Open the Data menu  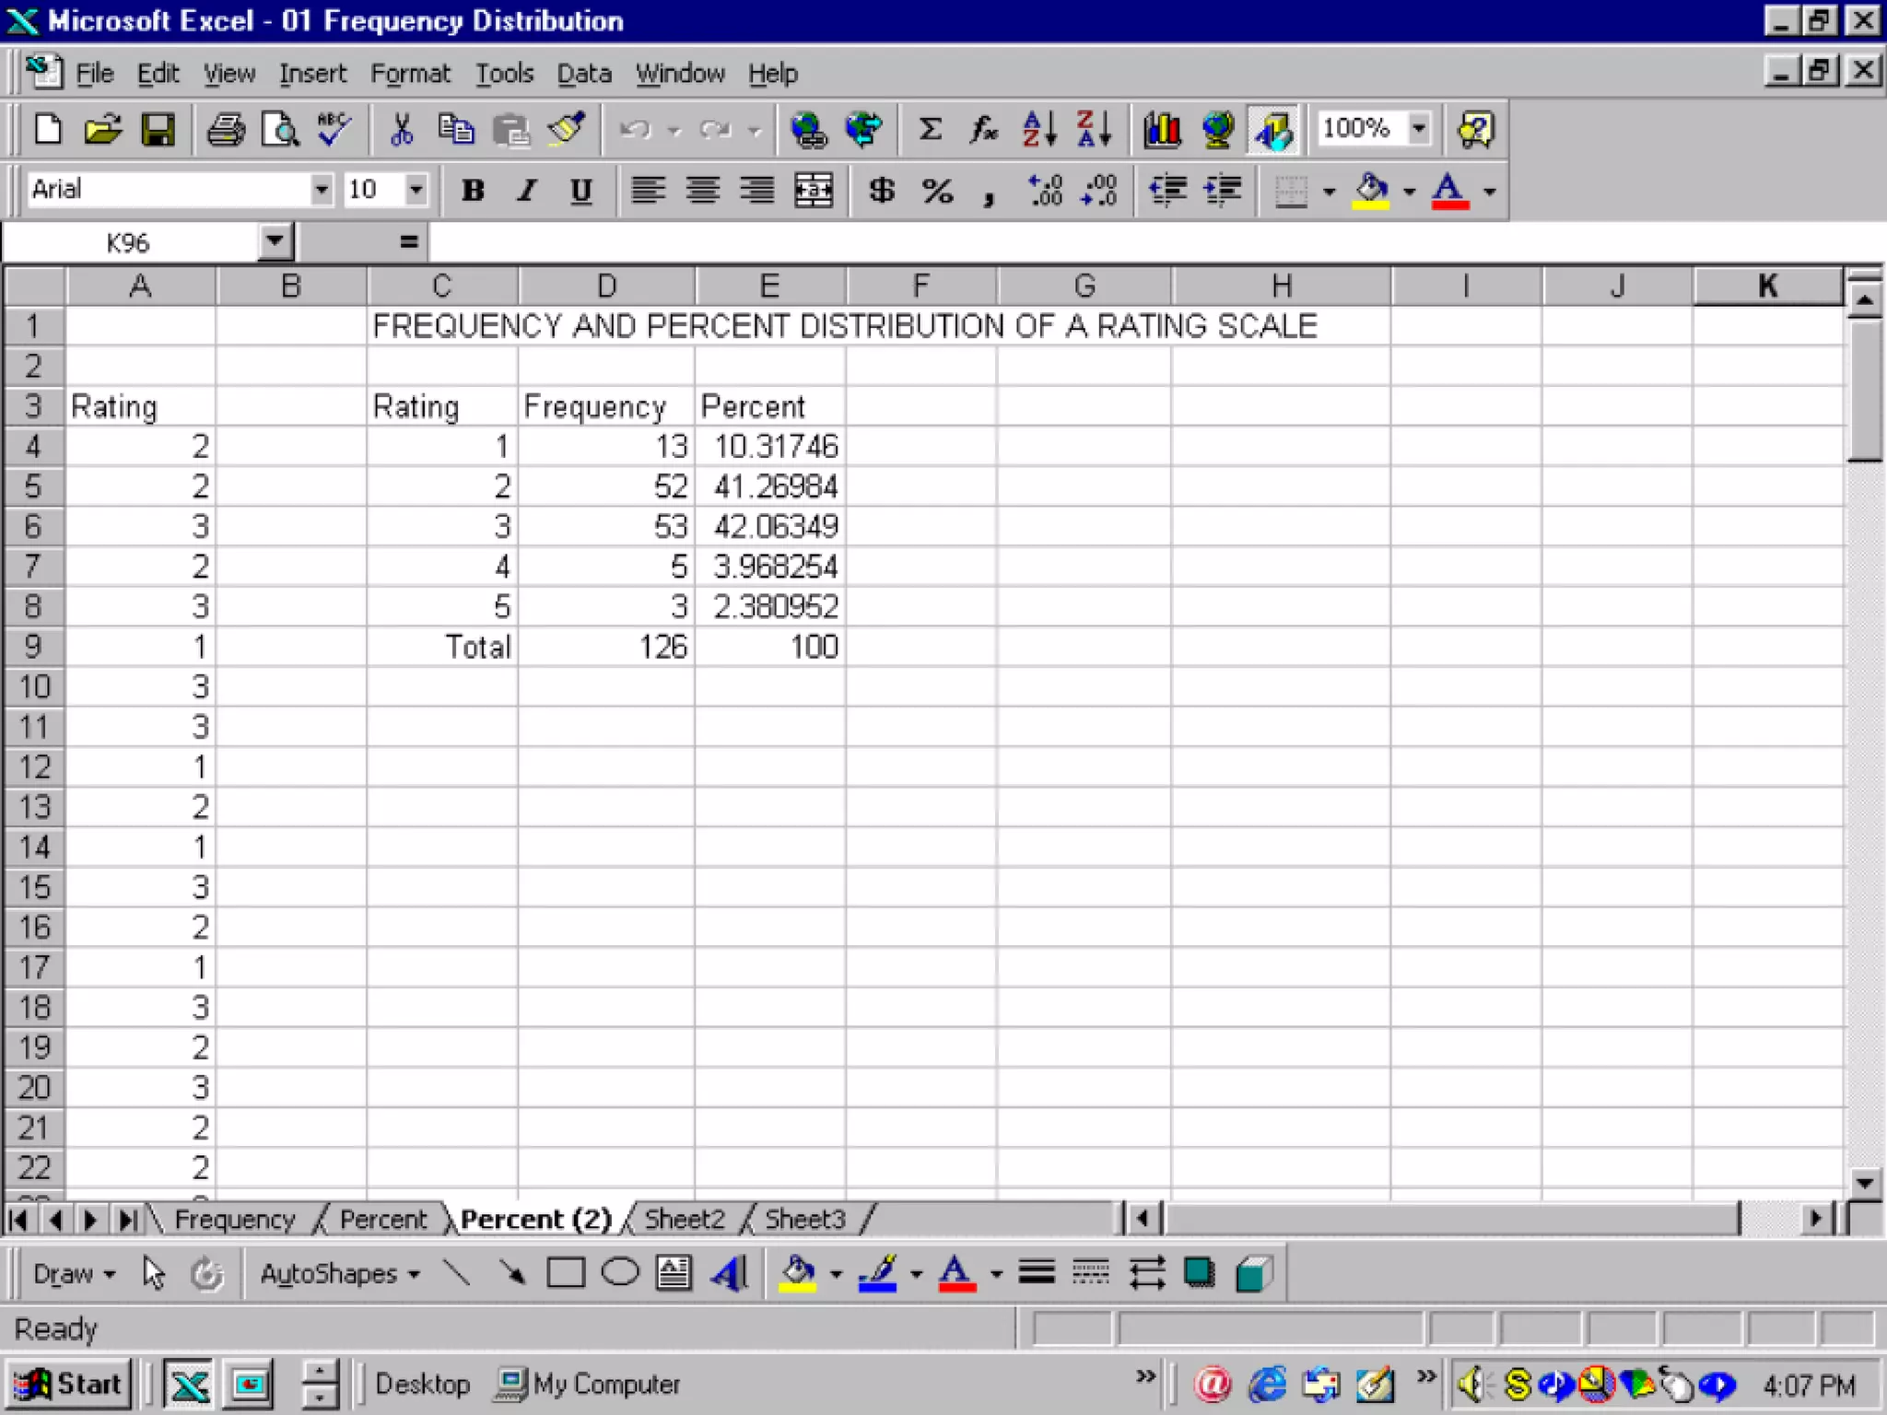583,74
